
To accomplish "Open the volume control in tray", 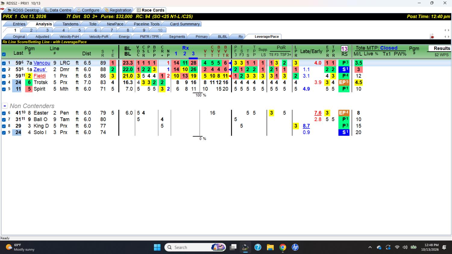I will pyautogui.click(x=405, y=247).
